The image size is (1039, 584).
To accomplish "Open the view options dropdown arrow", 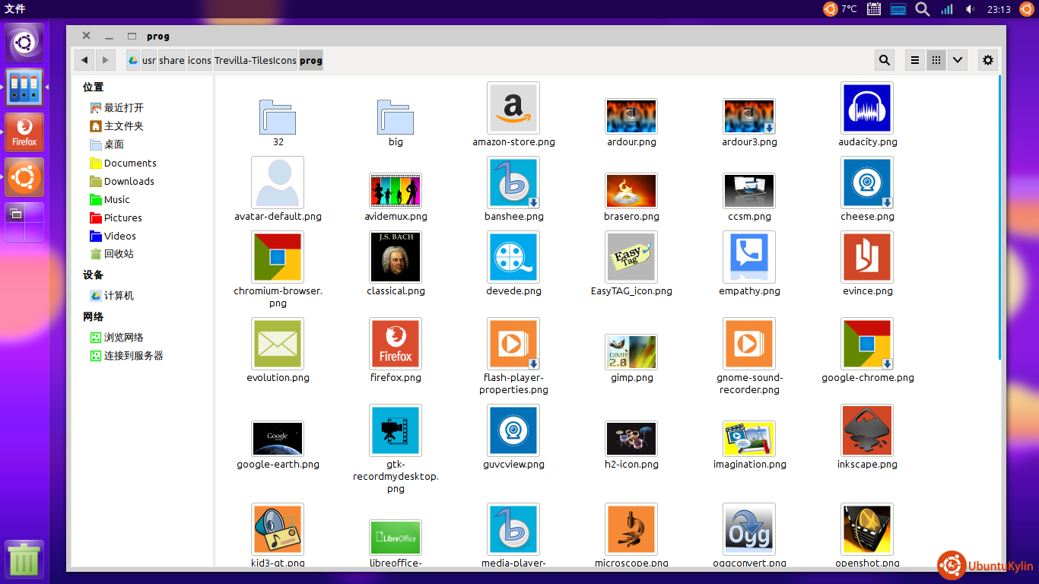I will pyautogui.click(x=957, y=60).
